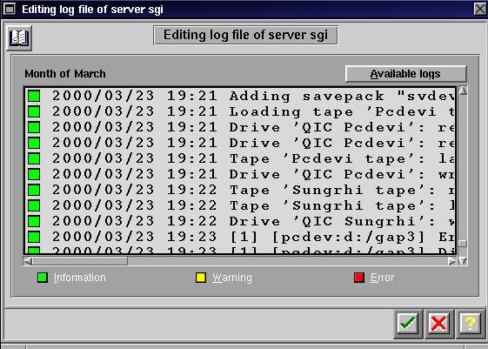Click green icon of 19:23 pcdev log entry
Viewport: 488px width, 349px height.
click(34, 237)
